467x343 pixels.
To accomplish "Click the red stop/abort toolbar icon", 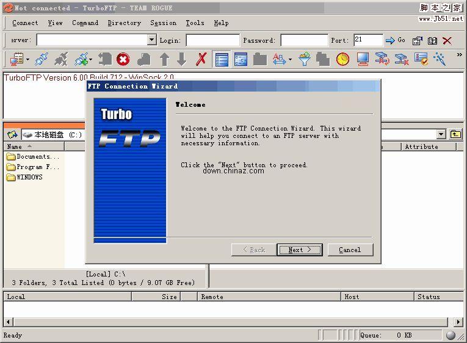I will [123, 59].
